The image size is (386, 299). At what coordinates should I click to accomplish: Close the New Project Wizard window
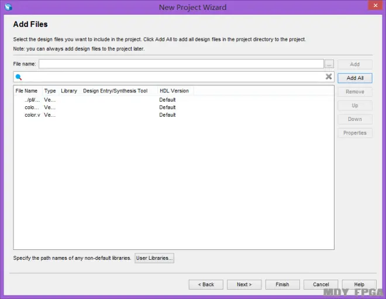pyautogui.click(x=375, y=5)
